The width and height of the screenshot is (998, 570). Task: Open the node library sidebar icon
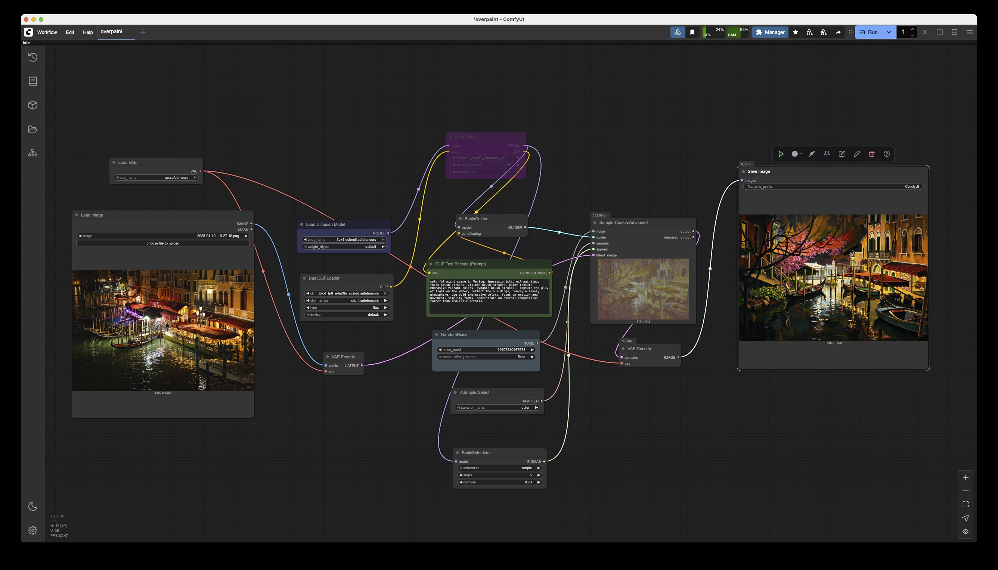[x=33, y=81]
